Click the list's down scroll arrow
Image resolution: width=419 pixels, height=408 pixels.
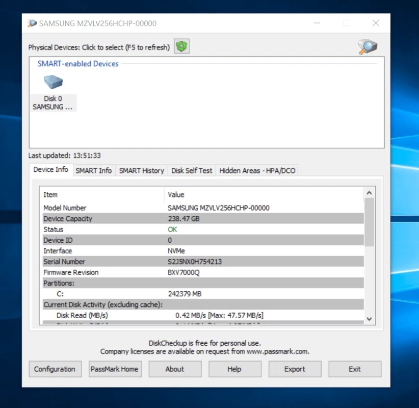pos(369,319)
